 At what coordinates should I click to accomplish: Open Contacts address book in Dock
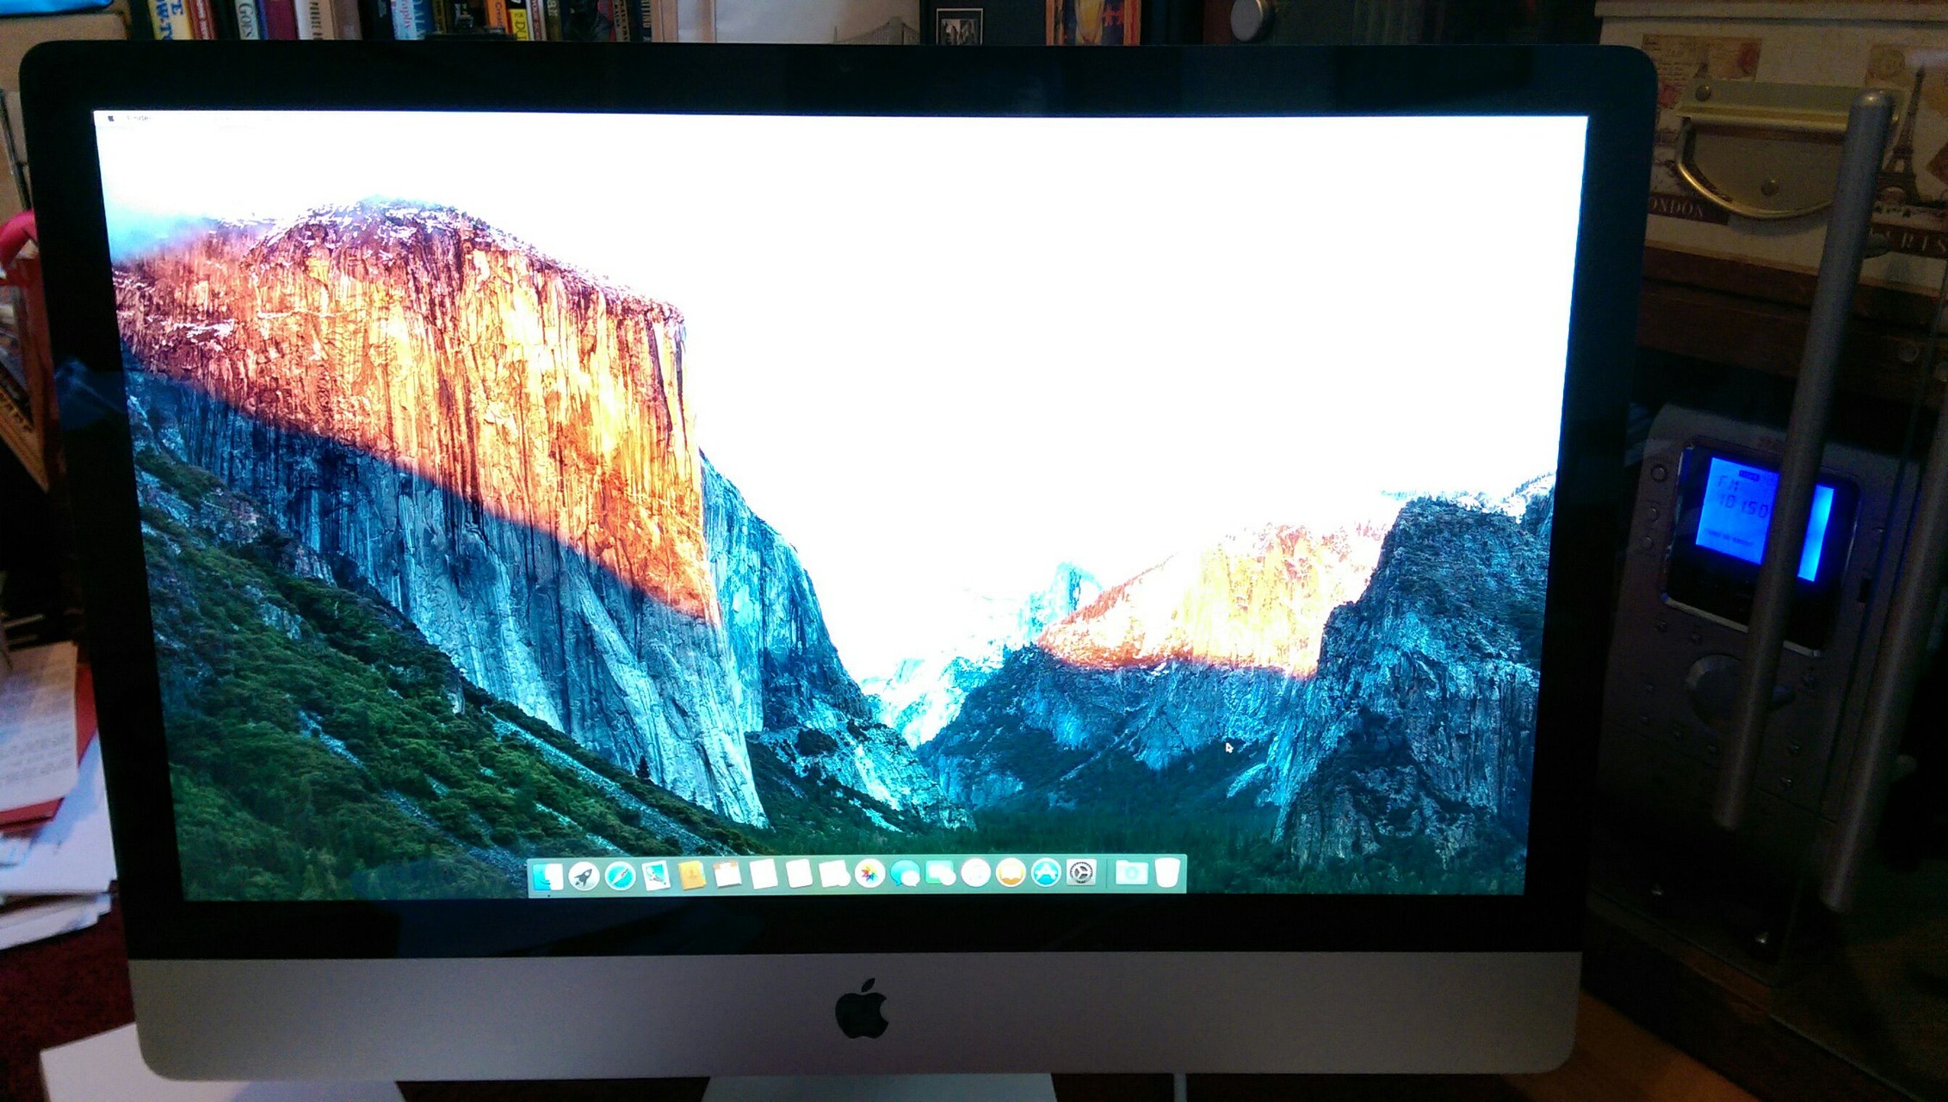pyautogui.click(x=692, y=875)
